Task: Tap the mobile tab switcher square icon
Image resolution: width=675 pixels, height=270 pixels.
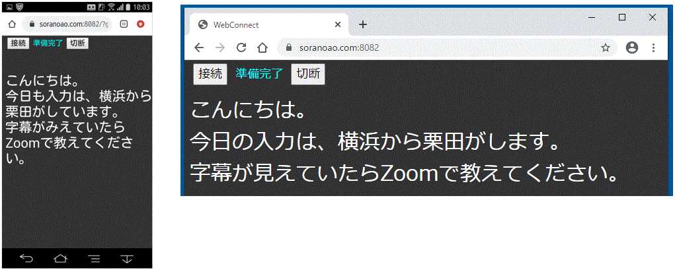Action: point(124,24)
